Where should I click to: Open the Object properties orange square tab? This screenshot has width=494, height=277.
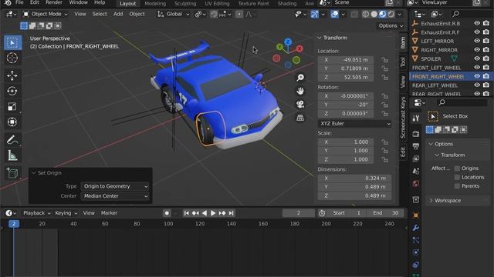coord(416,215)
